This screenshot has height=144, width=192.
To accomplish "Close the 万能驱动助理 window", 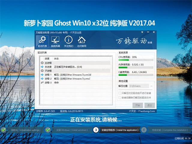I will pyautogui.click(x=154, y=32).
